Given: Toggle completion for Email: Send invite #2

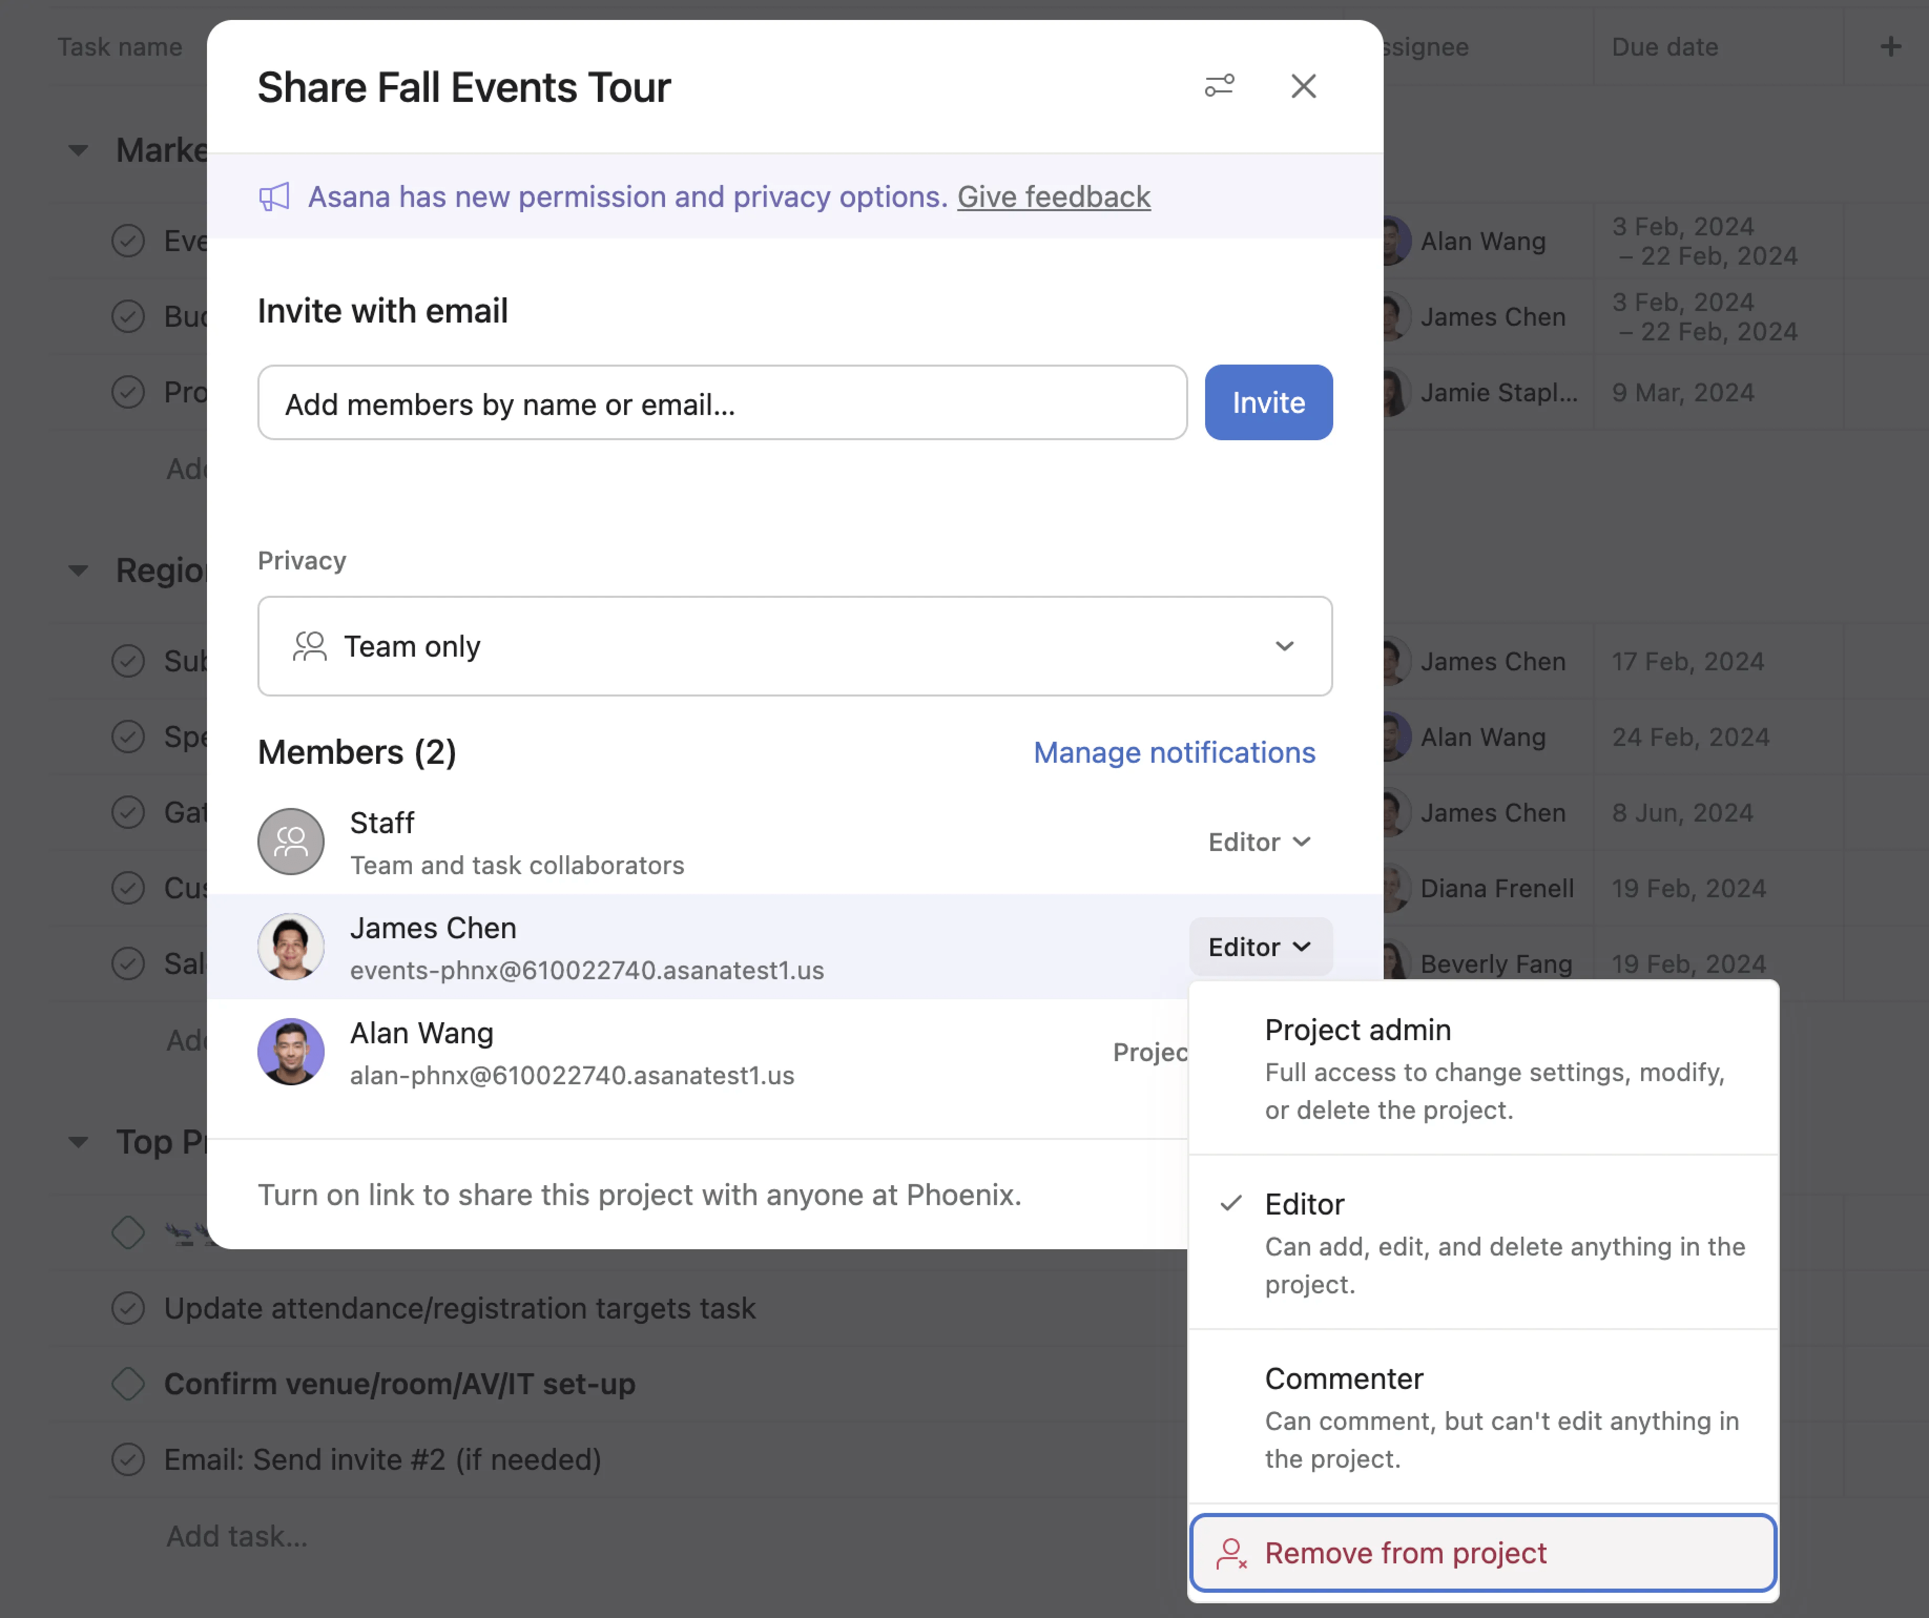Looking at the screenshot, I should tap(129, 1459).
